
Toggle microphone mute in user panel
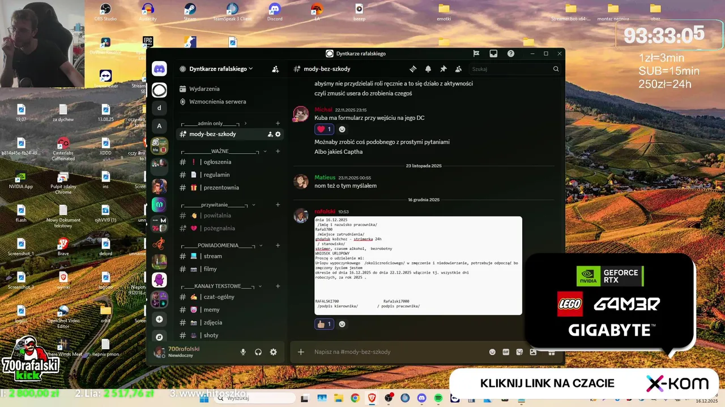243,352
